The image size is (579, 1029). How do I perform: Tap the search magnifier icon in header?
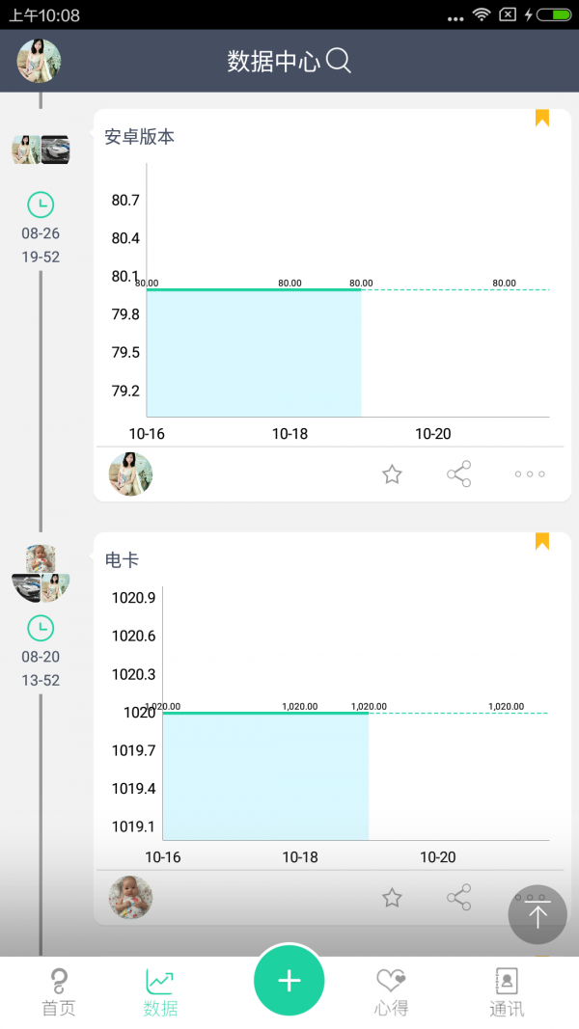tap(339, 61)
